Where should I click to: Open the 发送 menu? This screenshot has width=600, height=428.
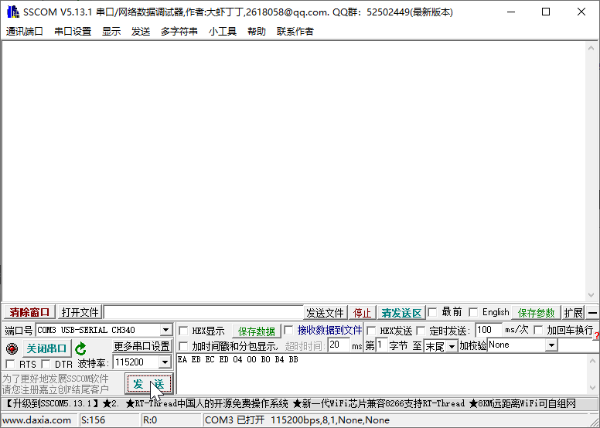141,32
